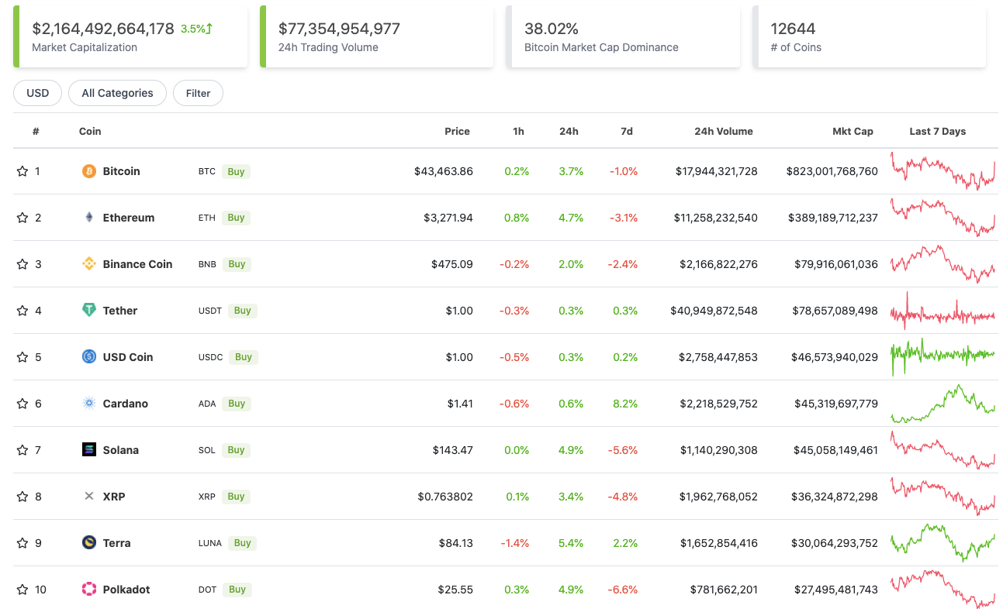Click Bitcoin Market Cap Dominance card
Screen dimensions: 1003x612
point(623,36)
